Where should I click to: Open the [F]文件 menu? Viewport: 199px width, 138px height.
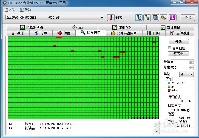pyautogui.click(x=10, y=10)
